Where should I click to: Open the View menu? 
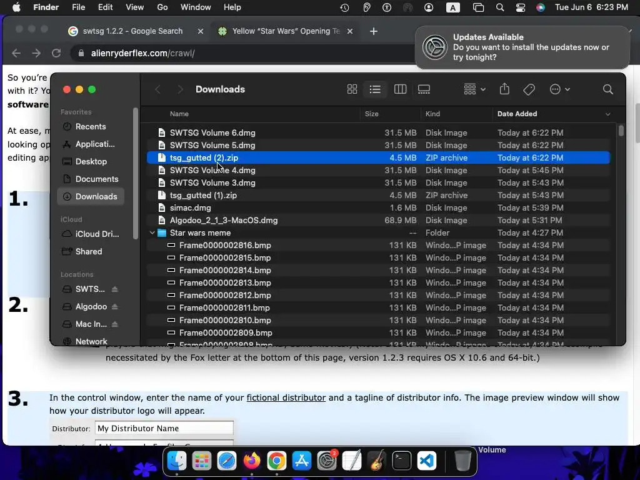[x=135, y=7]
